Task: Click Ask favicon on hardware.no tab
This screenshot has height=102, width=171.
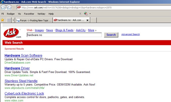Action: (x=55, y=20)
